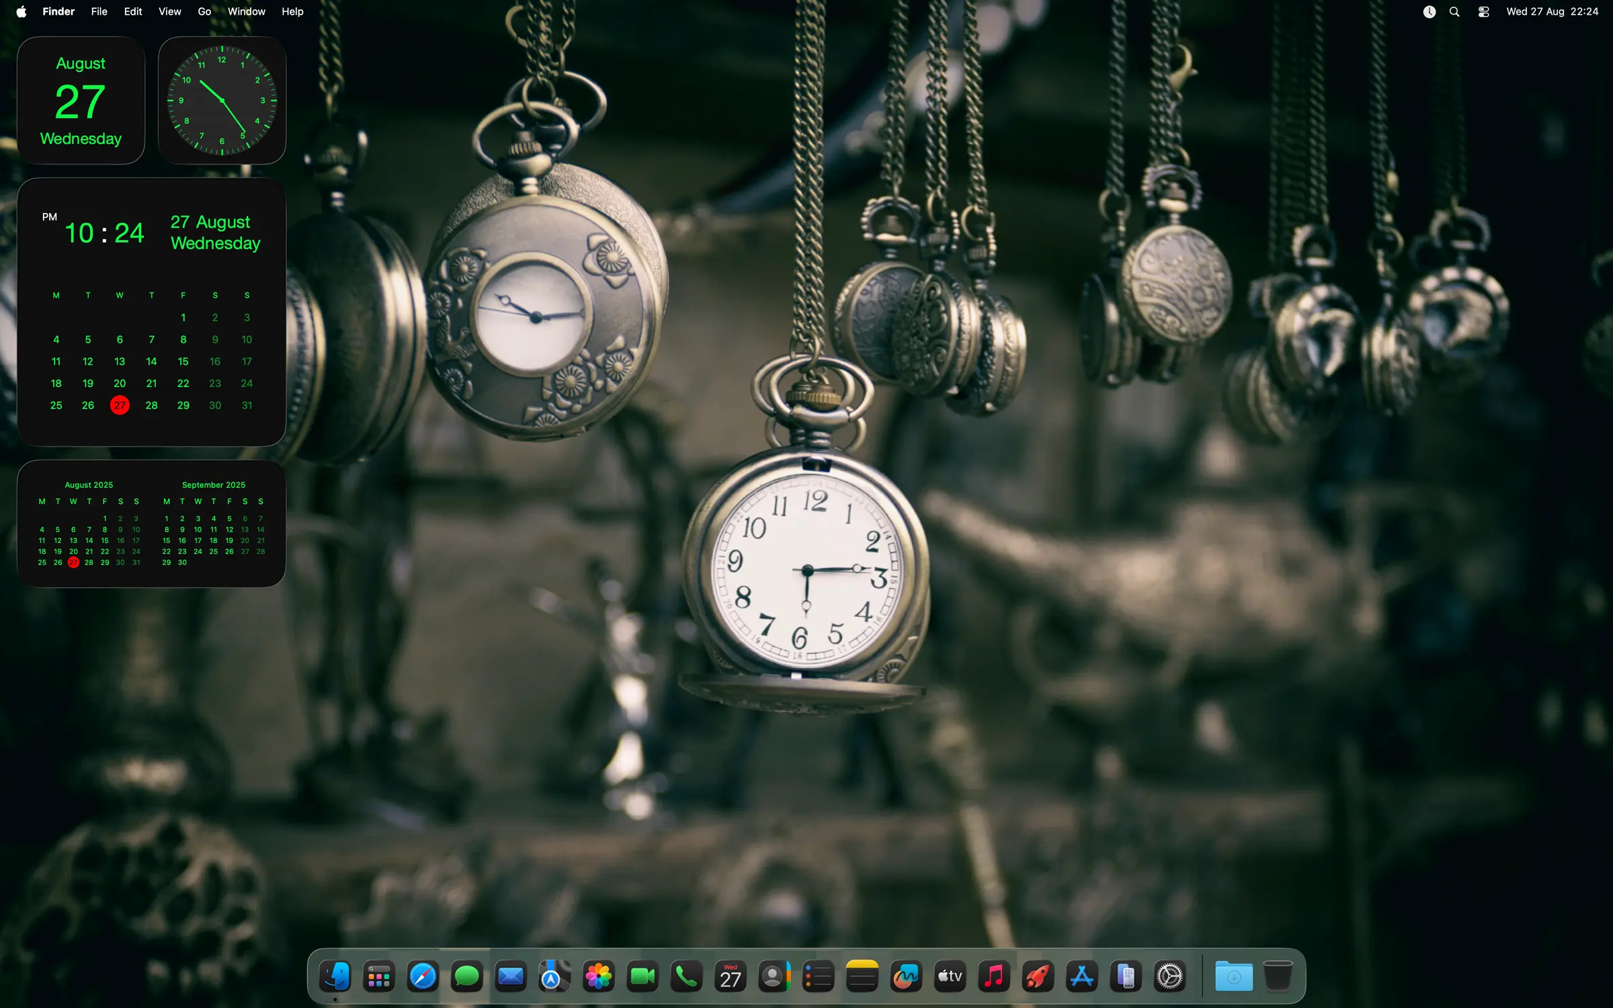Viewport: 1613px width, 1008px height.
Task: Open the Go menu
Action: click(204, 11)
